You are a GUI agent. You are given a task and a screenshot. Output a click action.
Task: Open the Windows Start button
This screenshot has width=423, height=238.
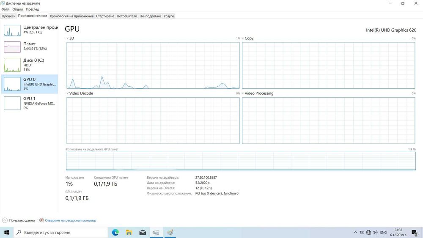coord(6,233)
